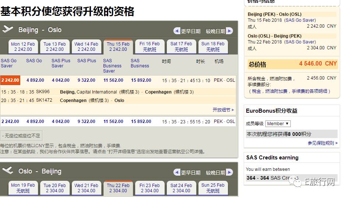
Task: Click the 较晚日期 label for Beijing - Oslo
Action: coord(215,31)
